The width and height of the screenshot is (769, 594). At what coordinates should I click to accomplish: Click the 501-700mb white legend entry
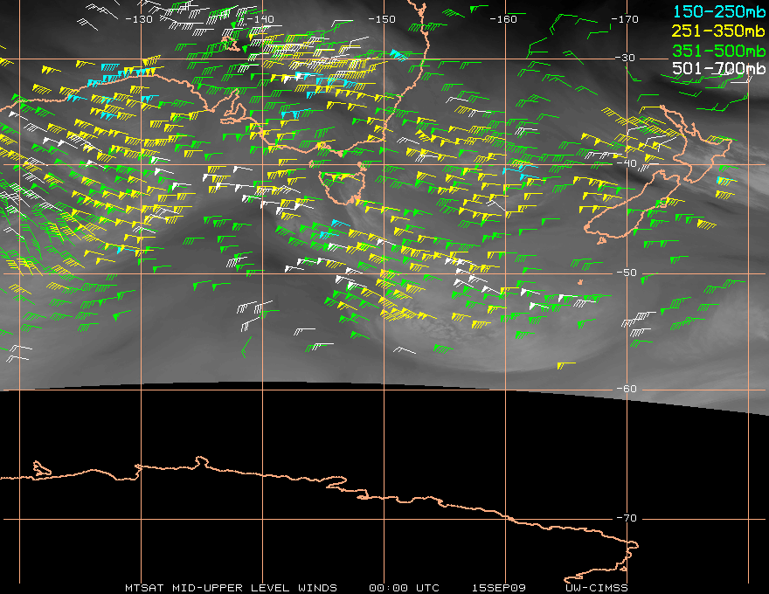point(718,68)
